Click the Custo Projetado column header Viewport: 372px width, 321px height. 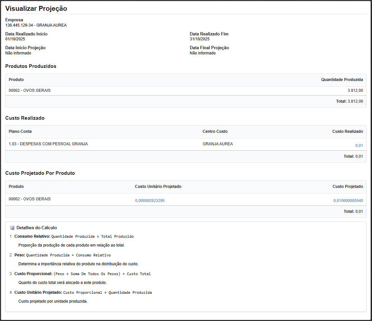[347, 187]
